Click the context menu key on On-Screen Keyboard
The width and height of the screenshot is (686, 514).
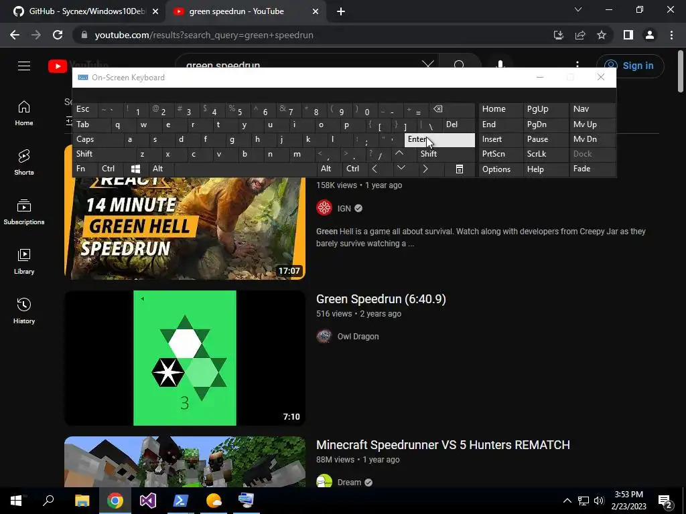pos(460,169)
